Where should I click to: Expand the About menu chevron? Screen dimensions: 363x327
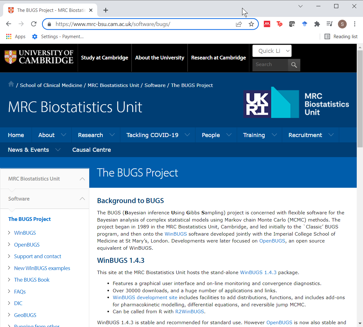[x=64, y=135]
